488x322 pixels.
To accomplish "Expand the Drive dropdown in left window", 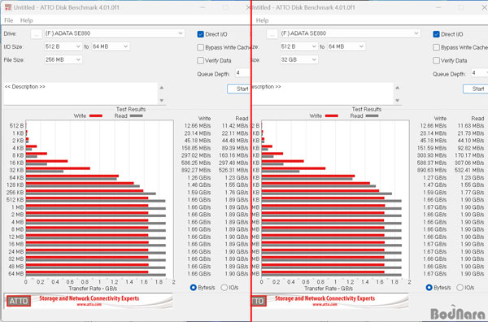I will pos(115,33).
